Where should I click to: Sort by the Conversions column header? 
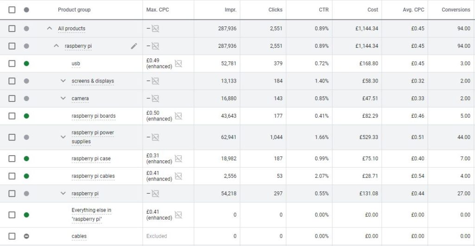[x=456, y=10]
